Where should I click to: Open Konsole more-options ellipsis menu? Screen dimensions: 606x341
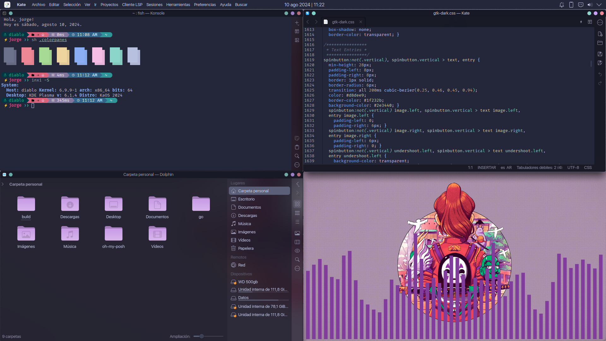tap(297, 165)
